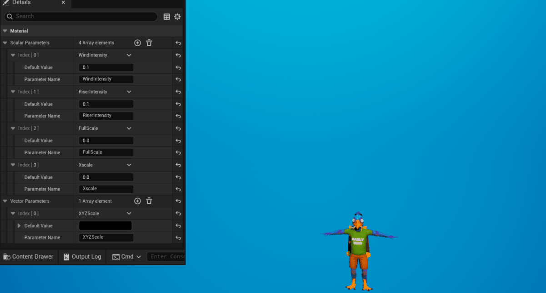Close the Details panel tab

pos(63,3)
